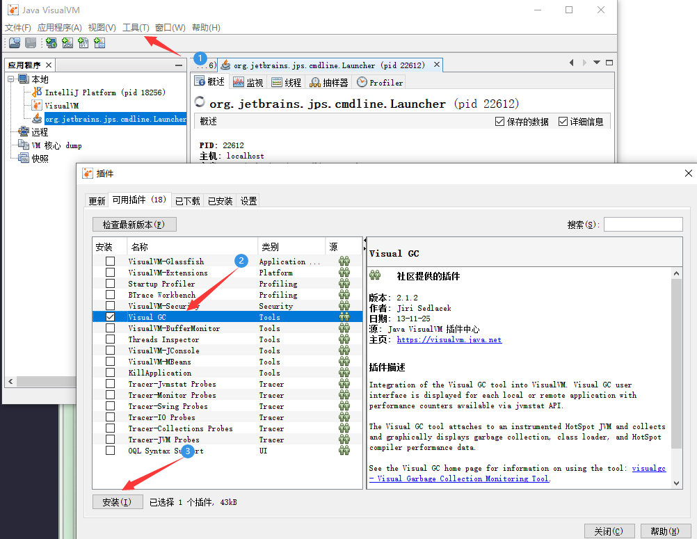Select VisualVM in the applications tree
Image resolution: width=697 pixels, height=539 pixels.
point(62,106)
